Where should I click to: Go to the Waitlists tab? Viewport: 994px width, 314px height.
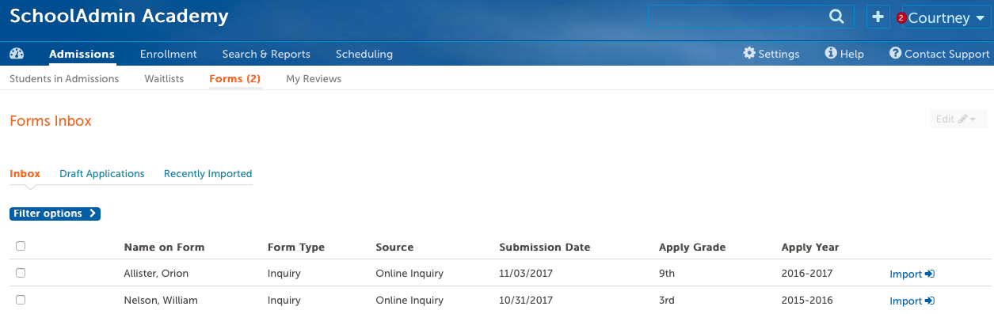coord(164,79)
